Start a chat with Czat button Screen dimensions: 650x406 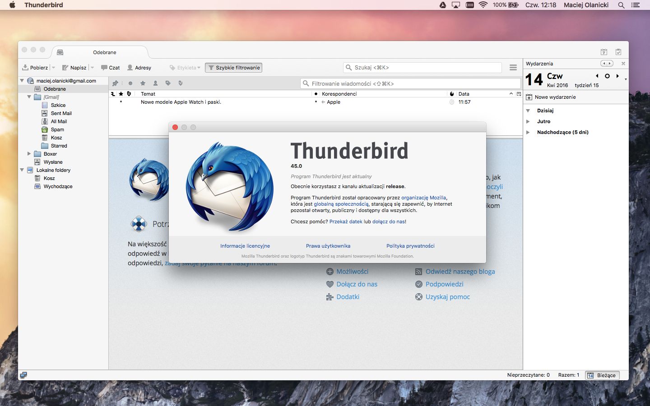(x=110, y=68)
